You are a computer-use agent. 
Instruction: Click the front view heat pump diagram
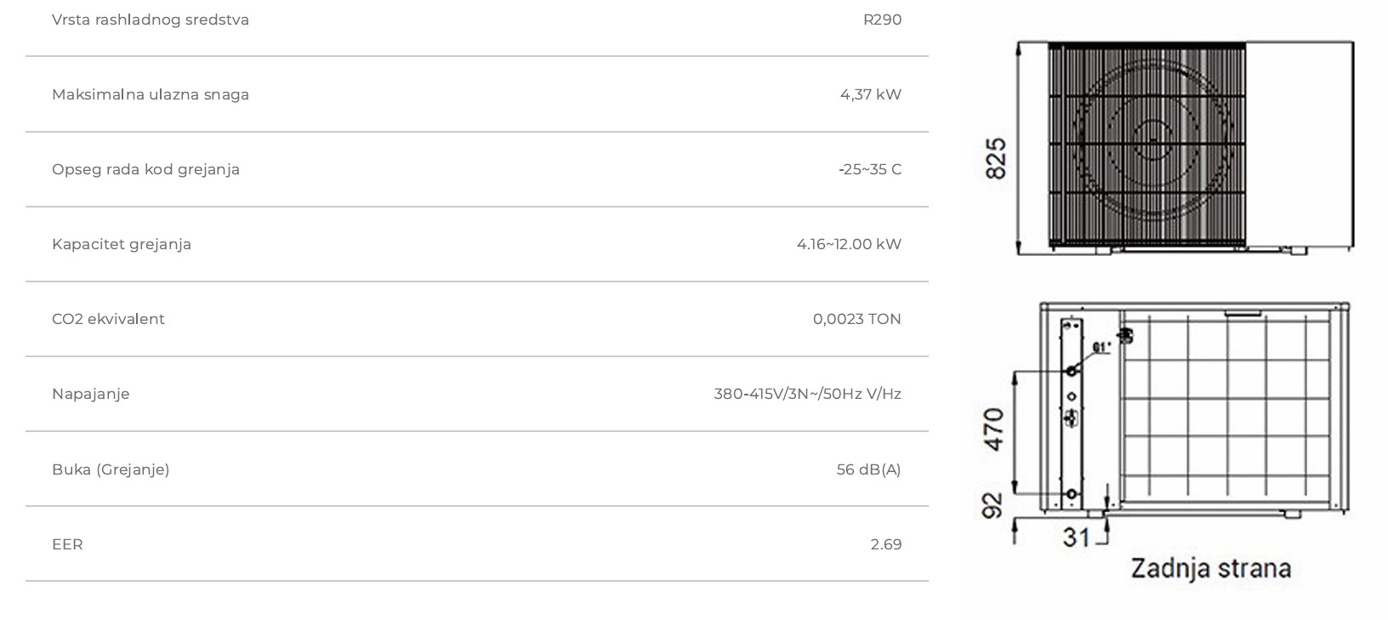pyautogui.click(x=1186, y=147)
